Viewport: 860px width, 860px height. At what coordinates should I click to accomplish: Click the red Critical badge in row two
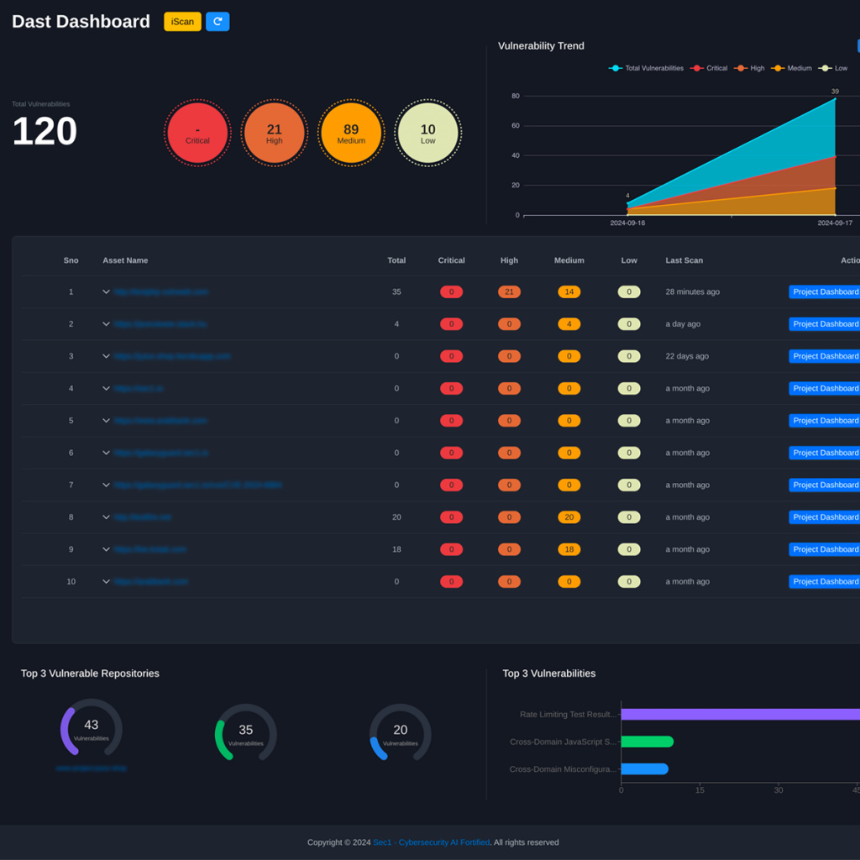pyautogui.click(x=451, y=323)
